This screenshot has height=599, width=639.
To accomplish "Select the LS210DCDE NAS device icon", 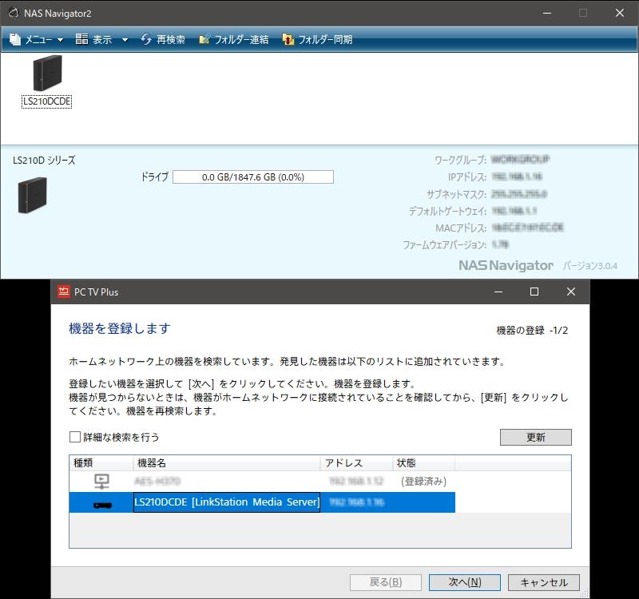I will [x=47, y=73].
